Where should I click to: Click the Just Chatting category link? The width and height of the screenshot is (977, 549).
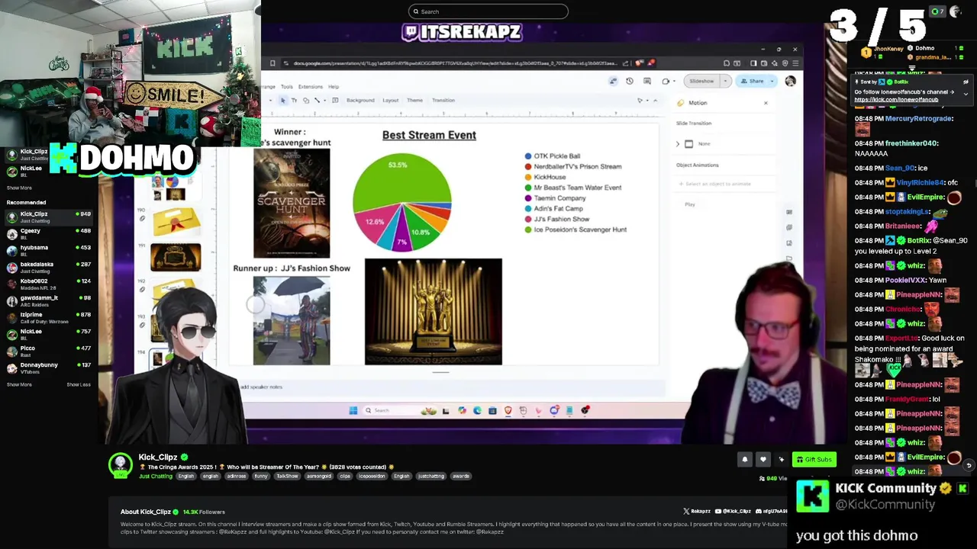156,477
